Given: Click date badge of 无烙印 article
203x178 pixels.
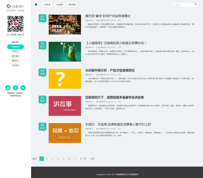Looking at the screenshot, I should coord(42,127).
